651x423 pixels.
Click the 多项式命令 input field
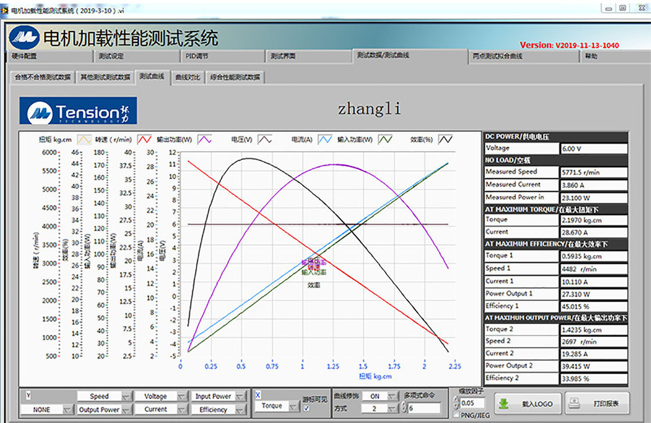coord(423,408)
